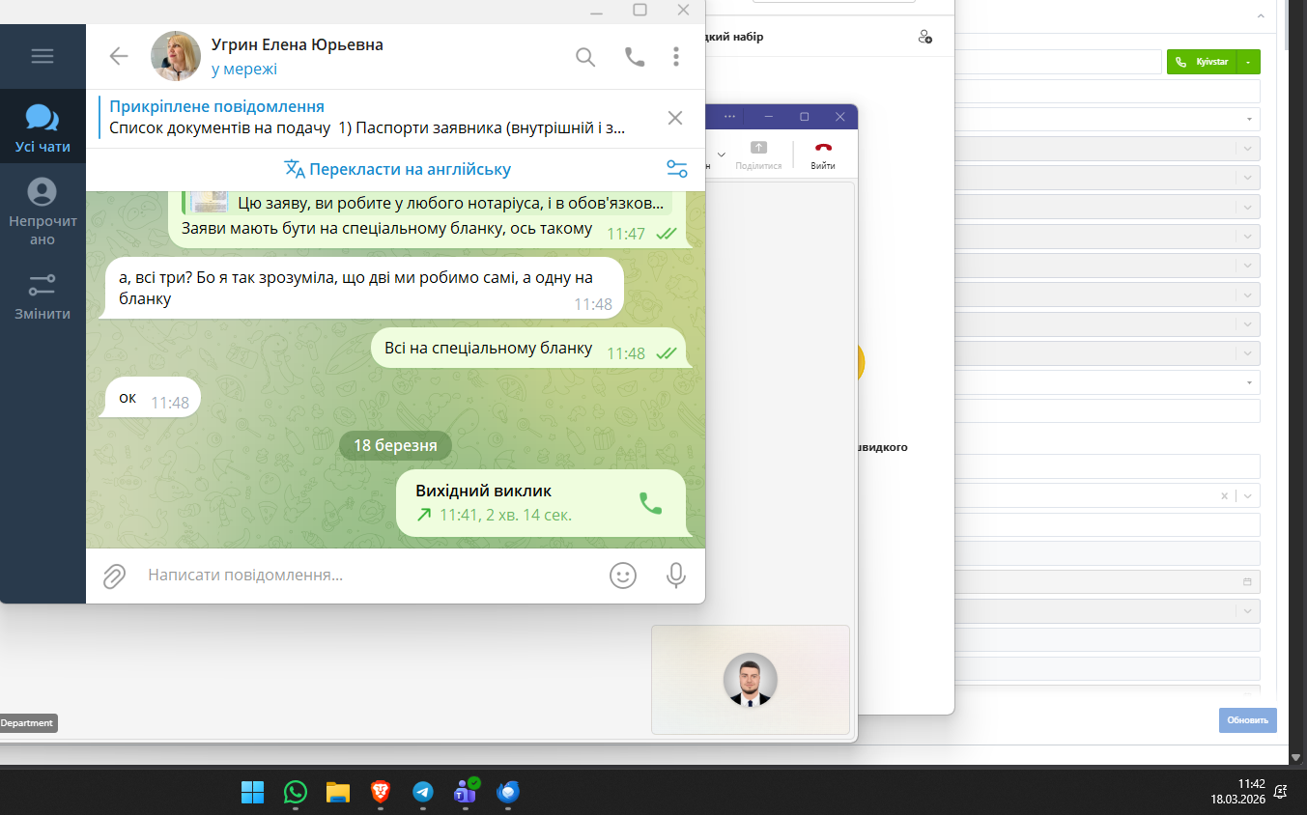Click the 18 березня date badge
Image resolution: width=1307 pixels, height=815 pixels.
pos(395,445)
